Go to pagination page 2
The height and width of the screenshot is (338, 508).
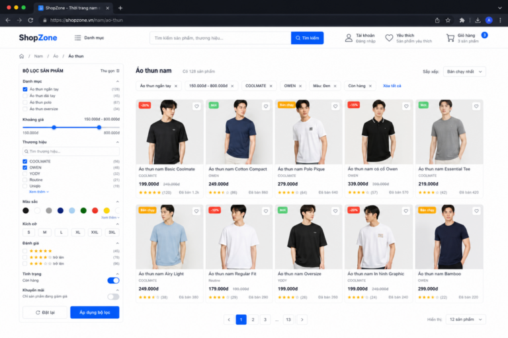point(253,320)
